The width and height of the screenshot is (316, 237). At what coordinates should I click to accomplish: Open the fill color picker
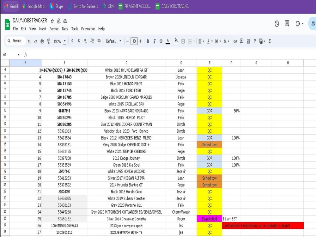click(176, 41)
